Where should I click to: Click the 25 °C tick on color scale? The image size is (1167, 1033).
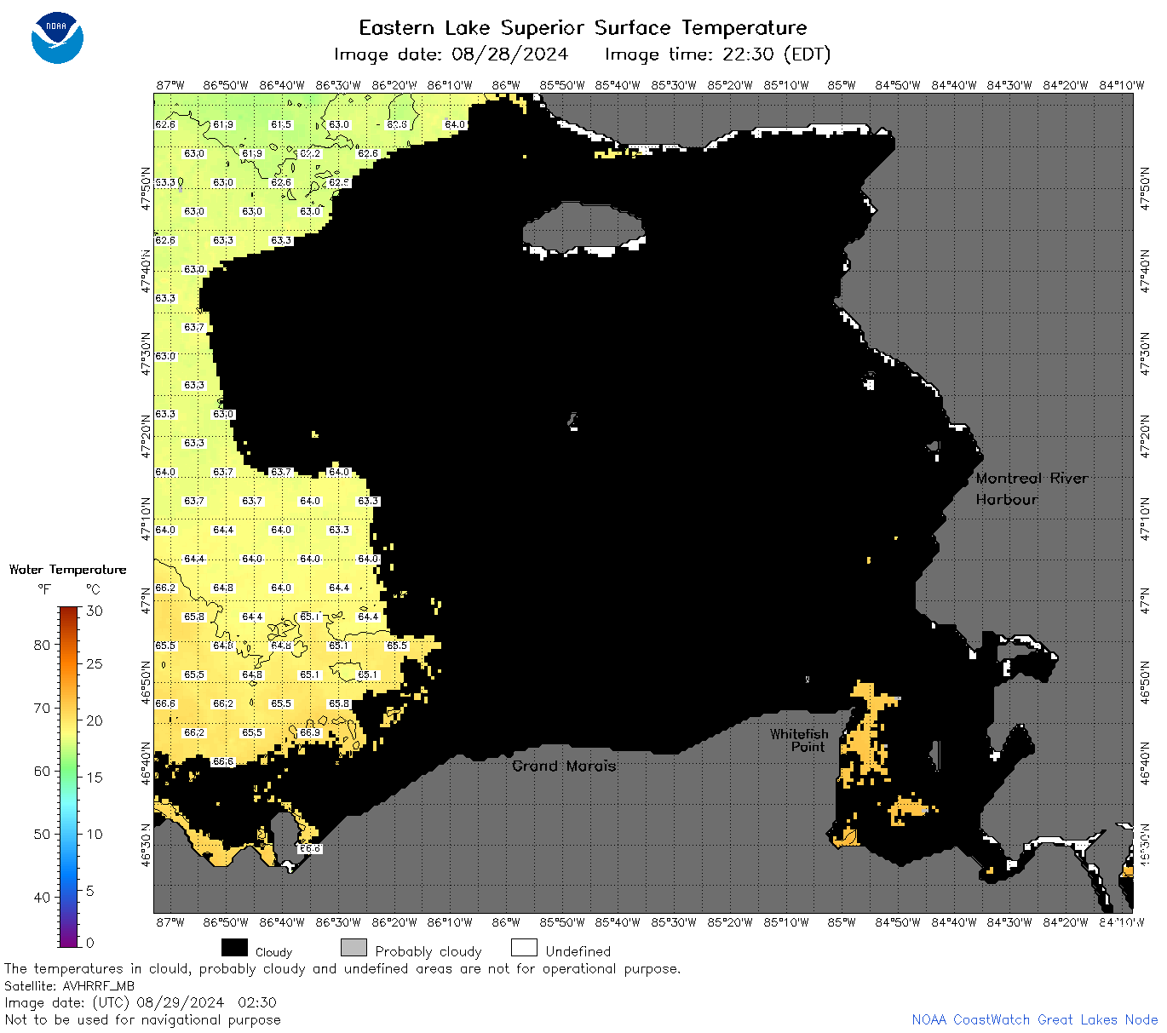pos(95,664)
